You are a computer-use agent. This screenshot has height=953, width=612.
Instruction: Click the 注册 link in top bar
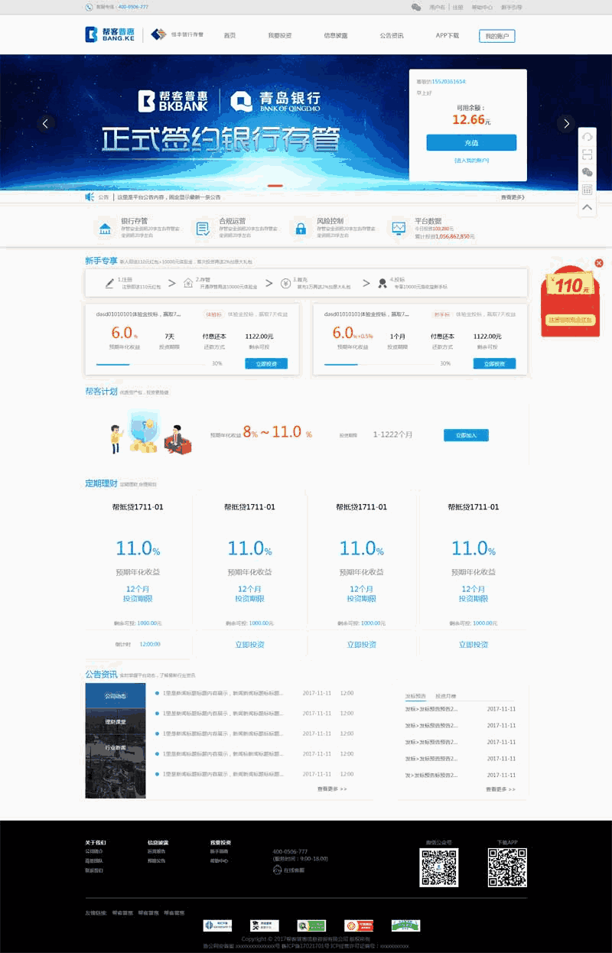pyautogui.click(x=457, y=7)
